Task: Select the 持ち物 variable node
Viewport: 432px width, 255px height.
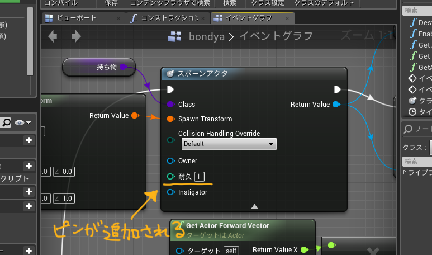Action: [99, 67]
